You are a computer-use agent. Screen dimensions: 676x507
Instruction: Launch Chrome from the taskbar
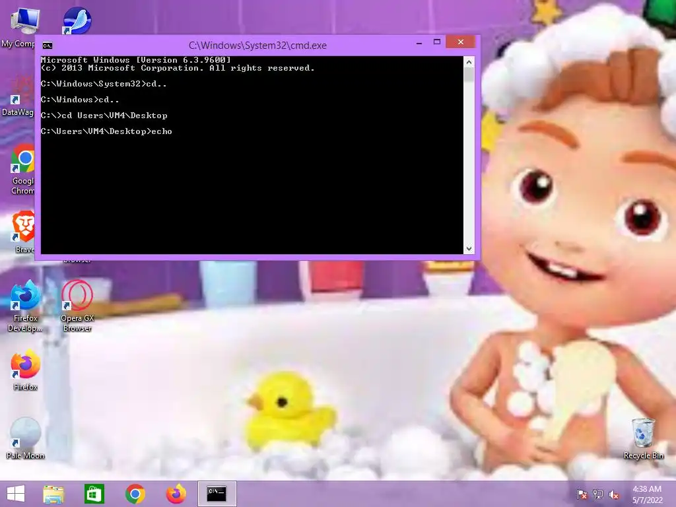click(135, 494)
